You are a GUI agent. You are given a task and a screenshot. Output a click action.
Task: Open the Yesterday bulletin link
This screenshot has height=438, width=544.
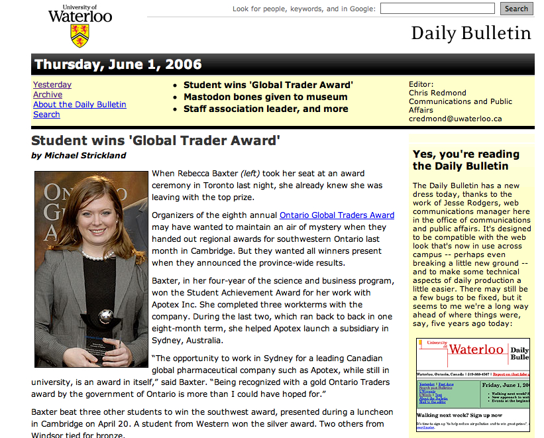click(52, 84)
